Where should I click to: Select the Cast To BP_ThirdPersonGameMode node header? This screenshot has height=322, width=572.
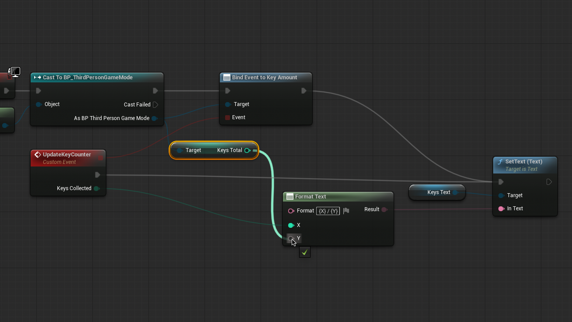pos(88,78)
